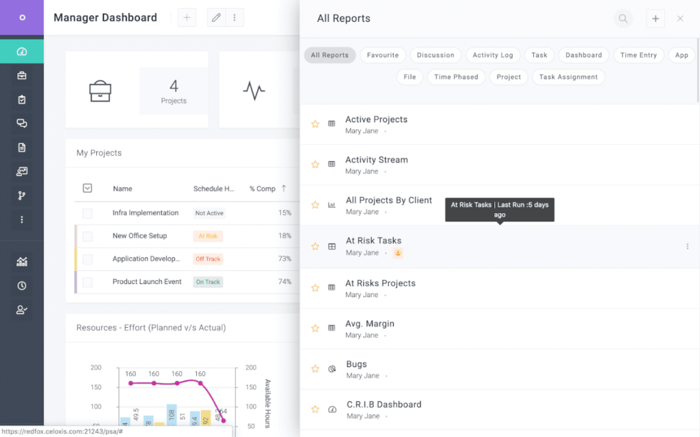
Task: Click the briefcase icon in Projects card
Action: tap(100, 91)
